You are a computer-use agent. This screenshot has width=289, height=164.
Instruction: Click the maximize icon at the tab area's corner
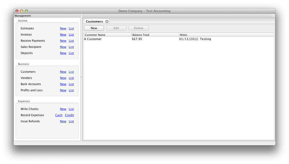click(273, 16)
